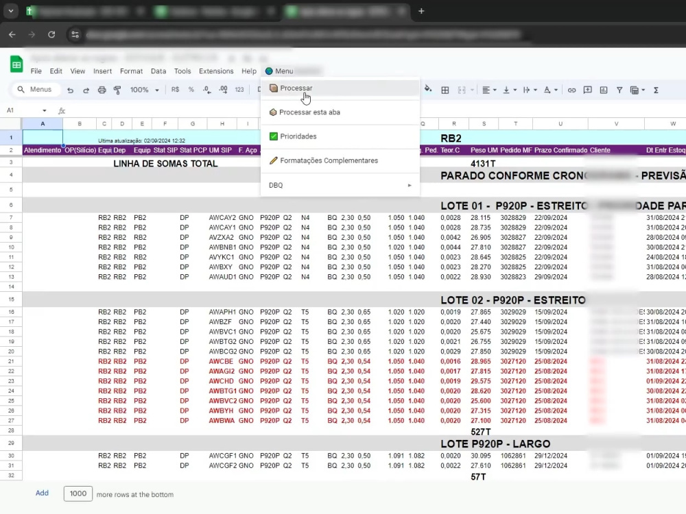Select Processar esta aba
The height and width of the screenshot is (514, 686).
coord(340,112)
